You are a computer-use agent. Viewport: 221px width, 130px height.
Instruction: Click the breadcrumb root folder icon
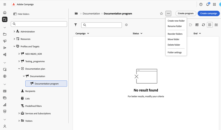coord(76,13)
